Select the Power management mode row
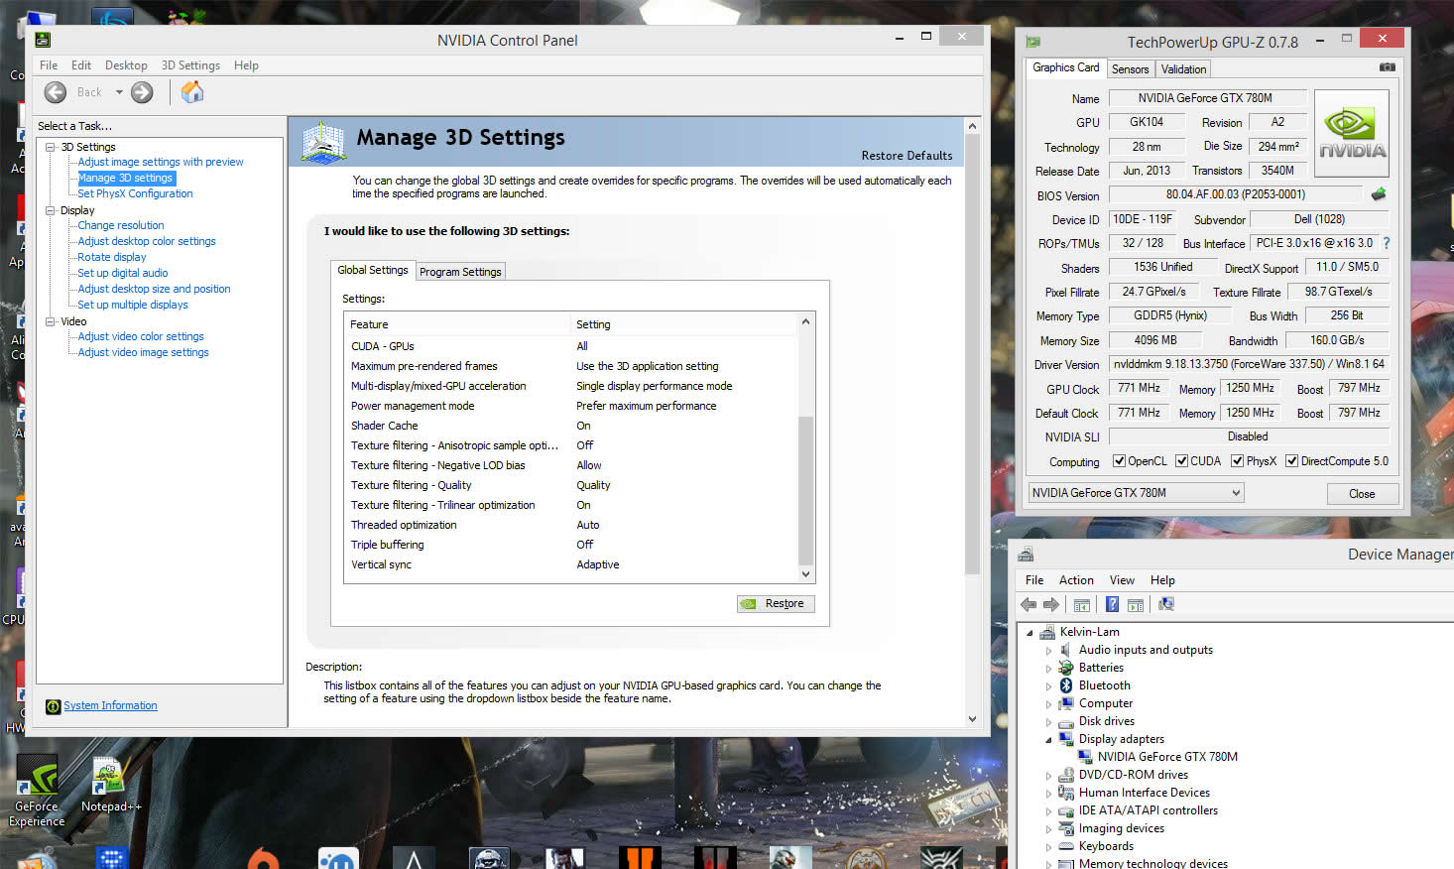 click(x=570, y=406)
